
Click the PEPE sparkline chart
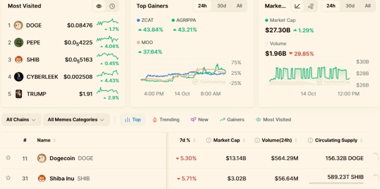108,39
